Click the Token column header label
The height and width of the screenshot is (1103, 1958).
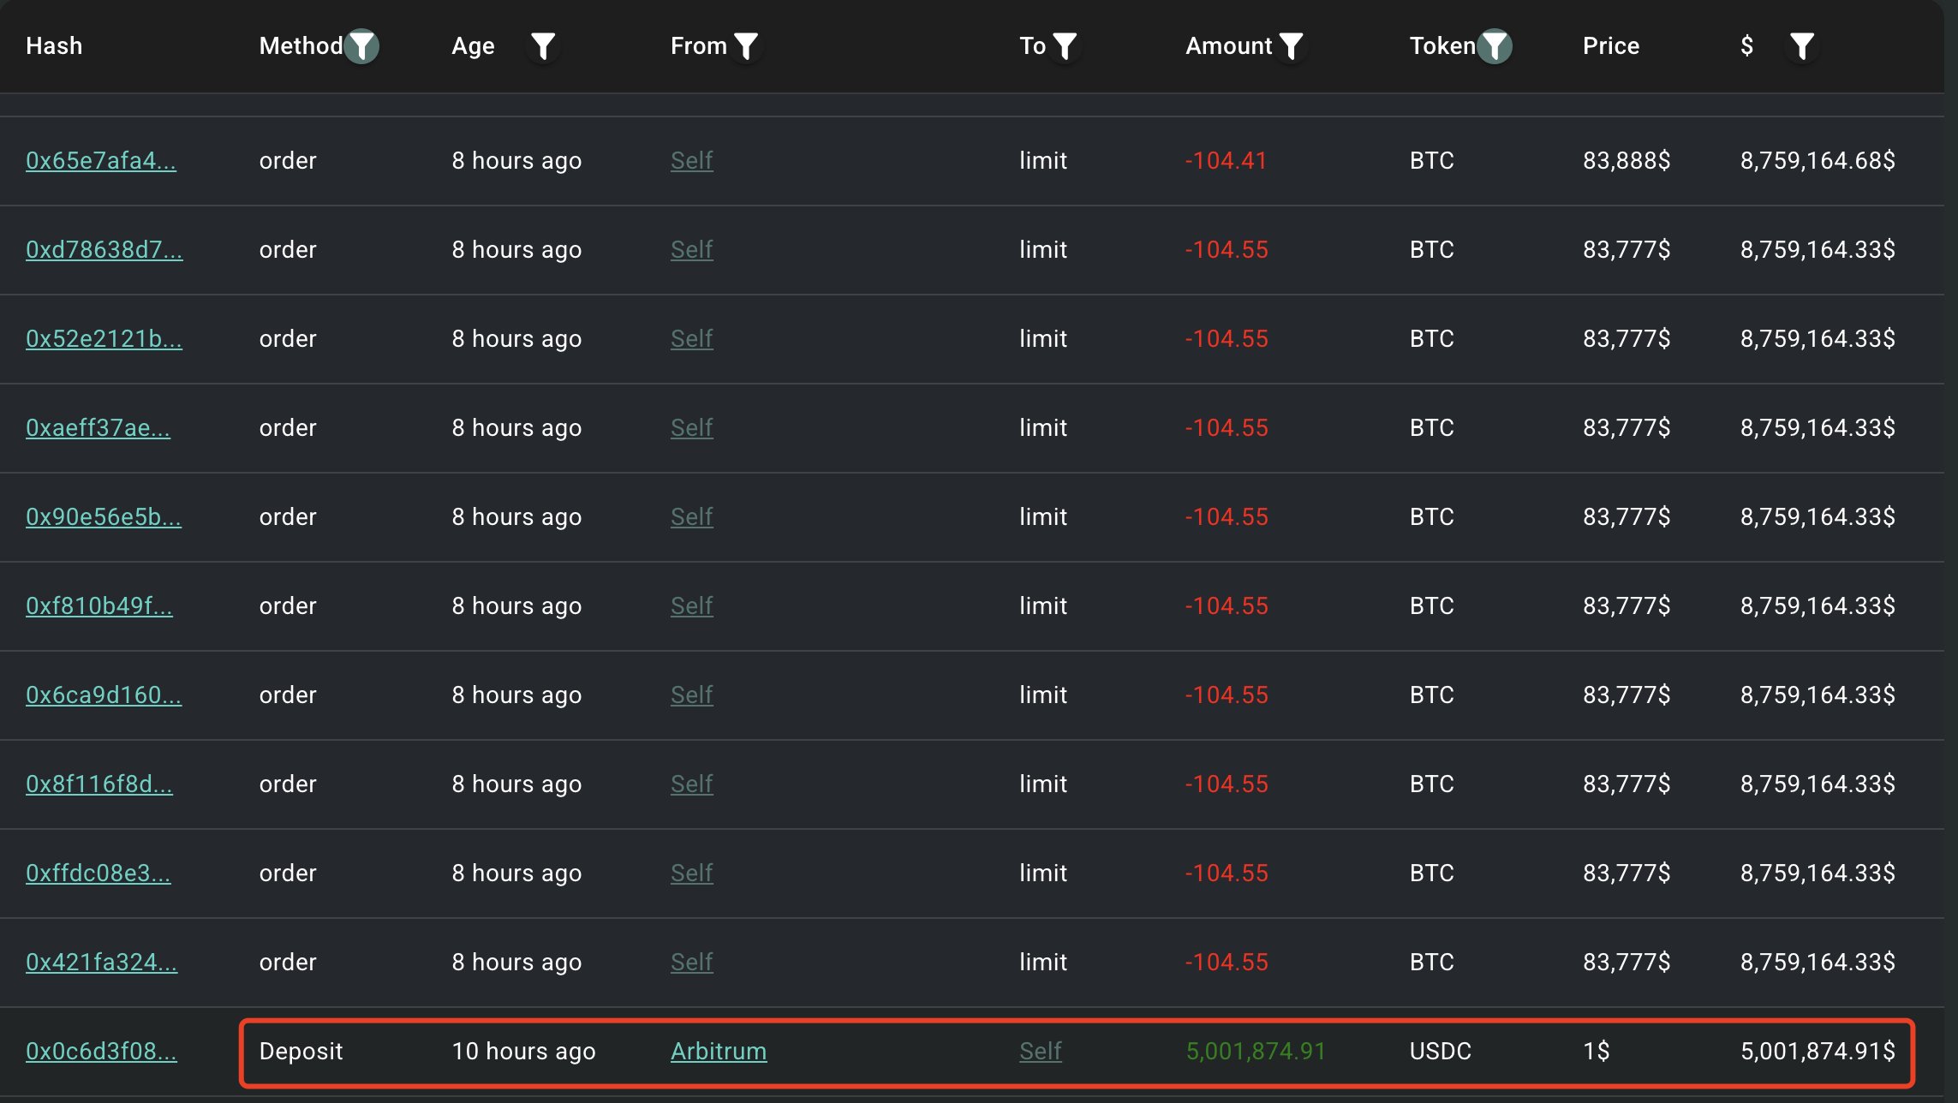click(1442, 46)
